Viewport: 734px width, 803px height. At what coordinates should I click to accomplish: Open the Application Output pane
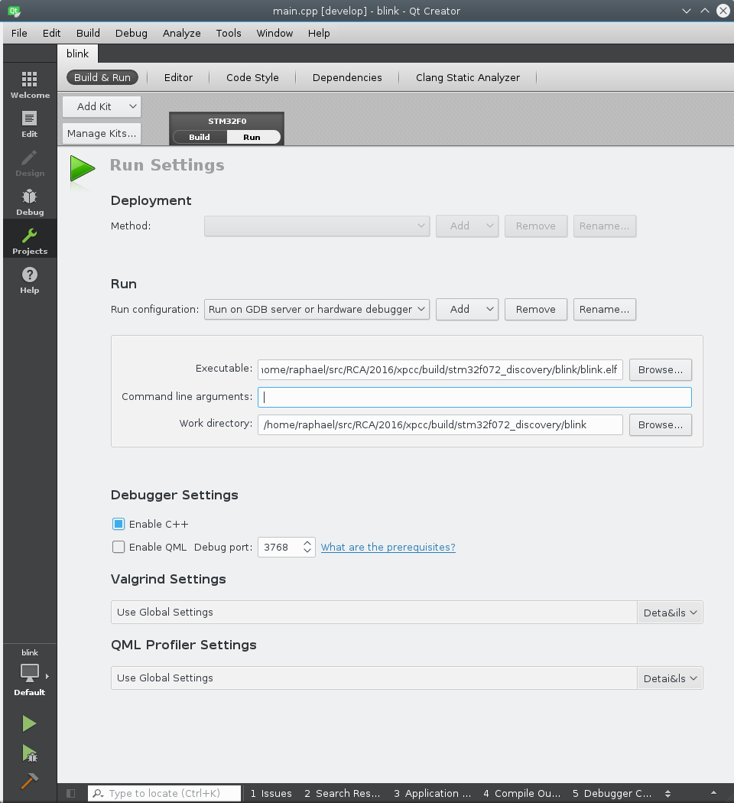433,793
